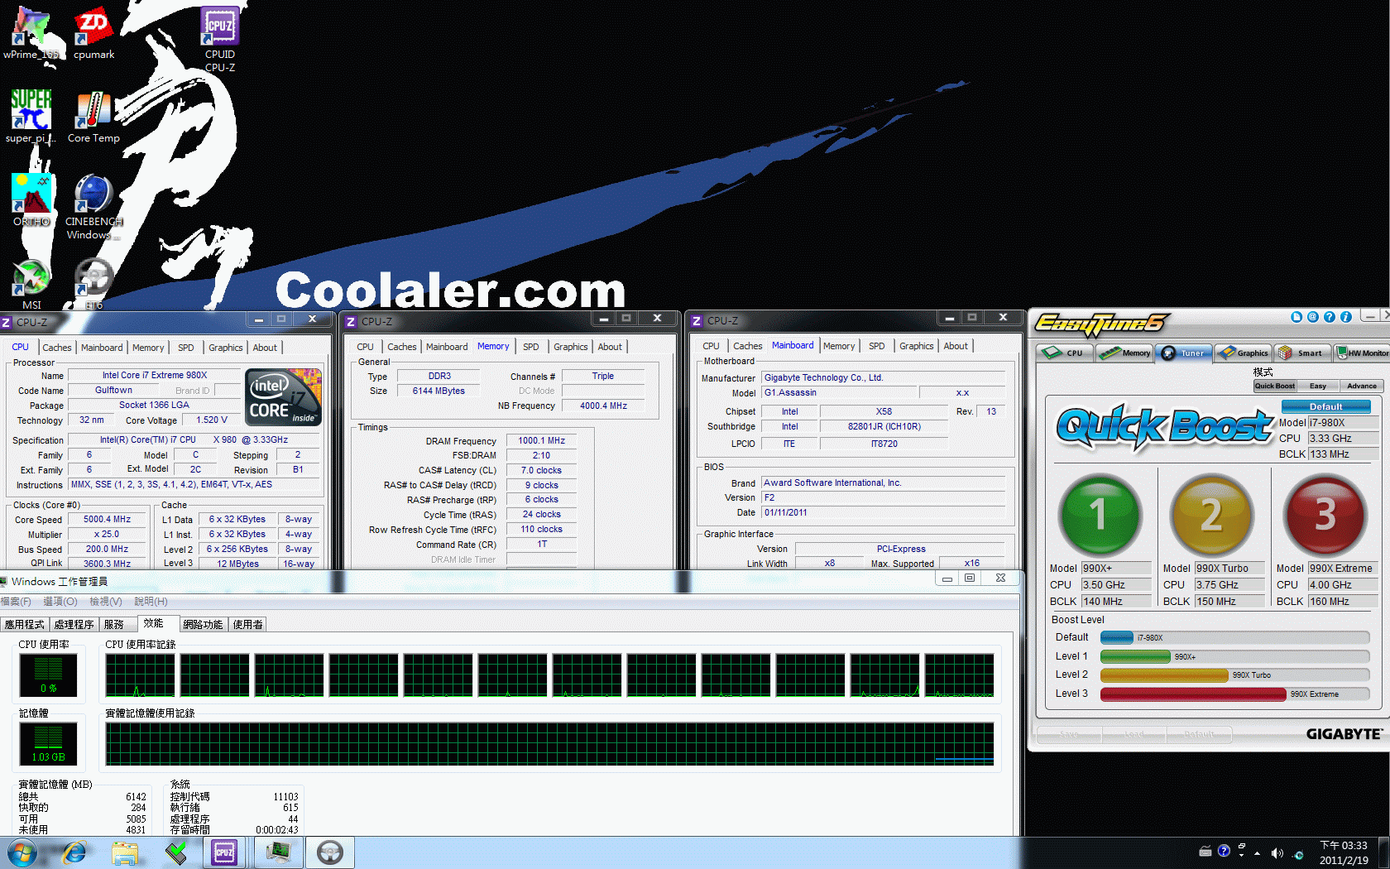Show hidden tray icons arrow
Screen dimensions: 1390x869
1258,853
